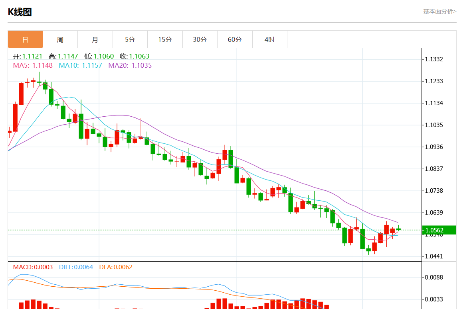Click the K线图 heading
The width and height of the screenshot is (465, 309).
tap(20, 12)
